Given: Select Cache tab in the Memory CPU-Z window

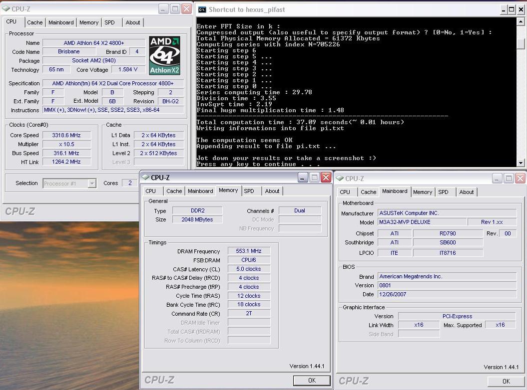Looking at the screenshot, I should click(174, 191).
